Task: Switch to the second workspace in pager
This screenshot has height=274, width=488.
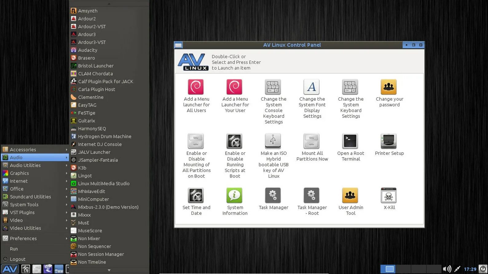Action: tap(403, 269)
